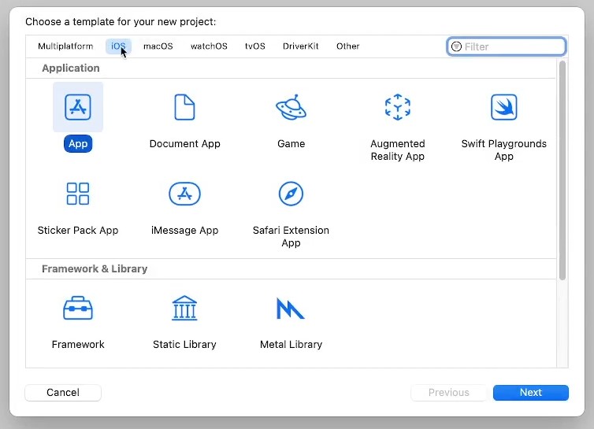Image resolution: width=594 pixels, height=429 pixels.
Task: Select the Sticker Pack App icon
Action: pyautogui.click(x=78, y=194)
